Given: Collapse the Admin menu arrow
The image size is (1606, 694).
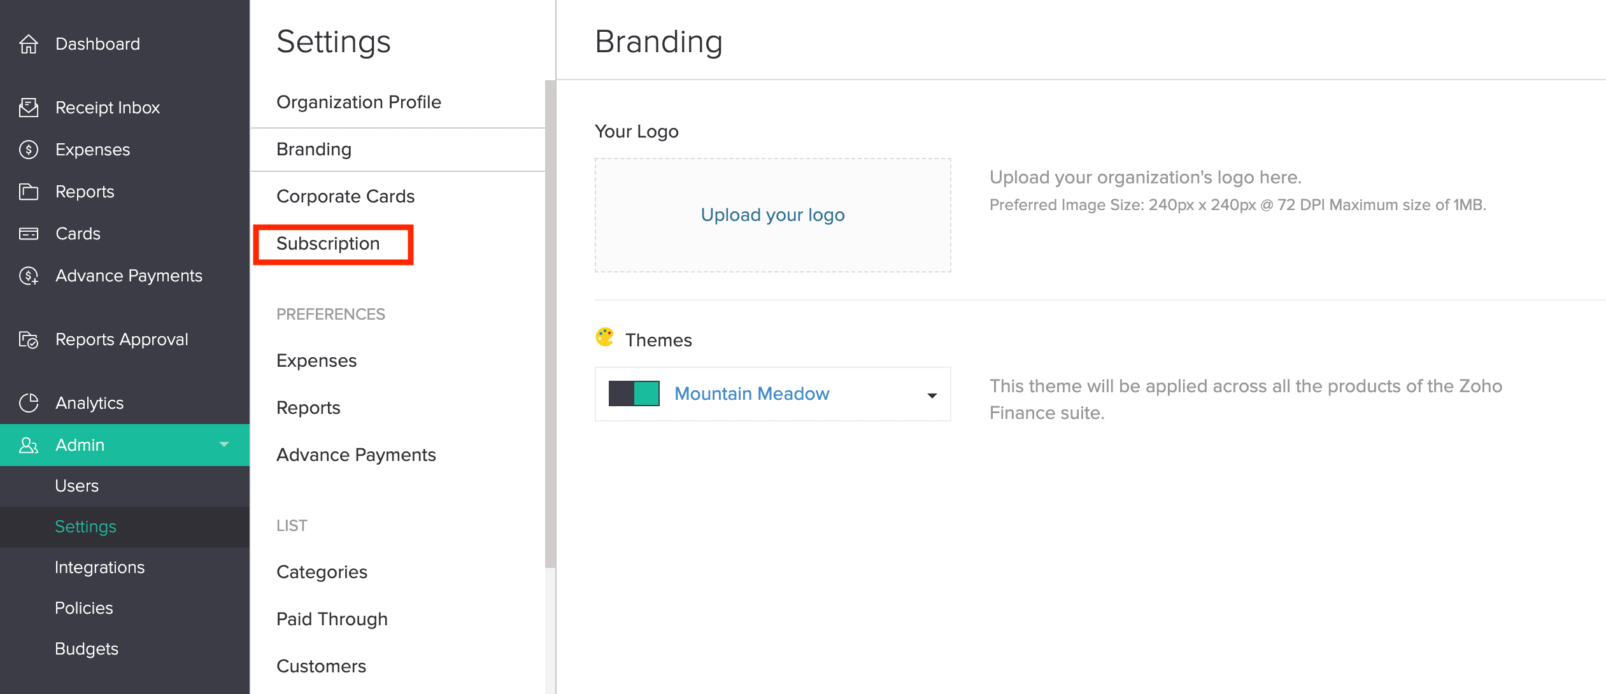Looking at the screenshot, I should (224, 444).
